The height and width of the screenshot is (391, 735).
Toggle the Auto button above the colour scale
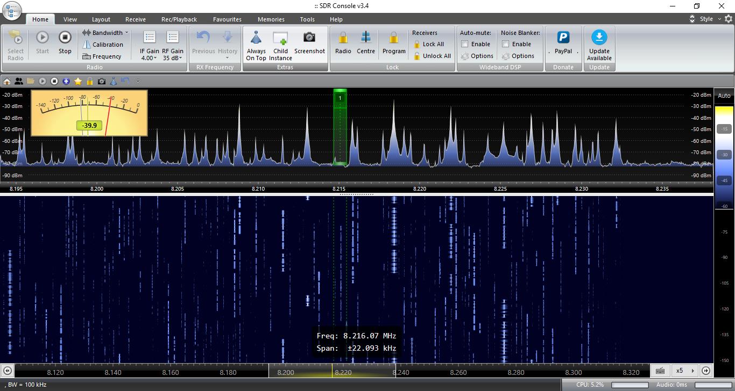point(724,96)
